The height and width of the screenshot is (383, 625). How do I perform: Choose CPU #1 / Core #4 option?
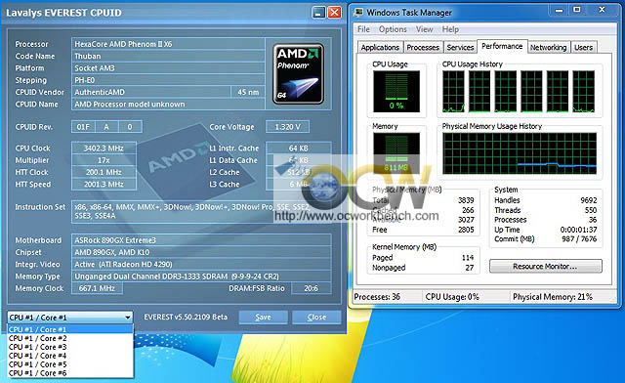point(70,356)
